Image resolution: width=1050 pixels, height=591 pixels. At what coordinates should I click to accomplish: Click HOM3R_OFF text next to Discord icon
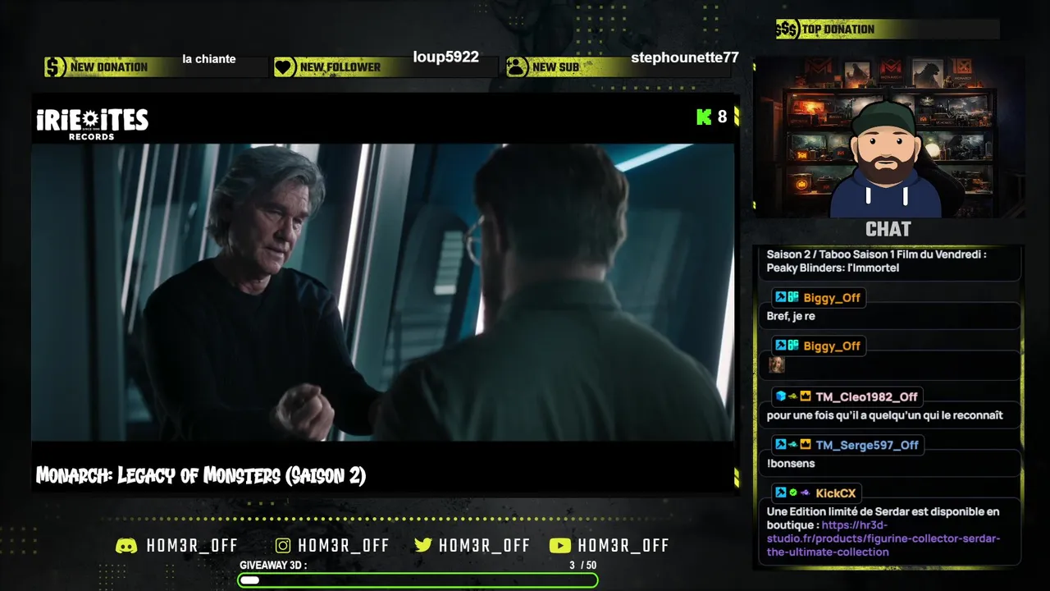point(192,546)
